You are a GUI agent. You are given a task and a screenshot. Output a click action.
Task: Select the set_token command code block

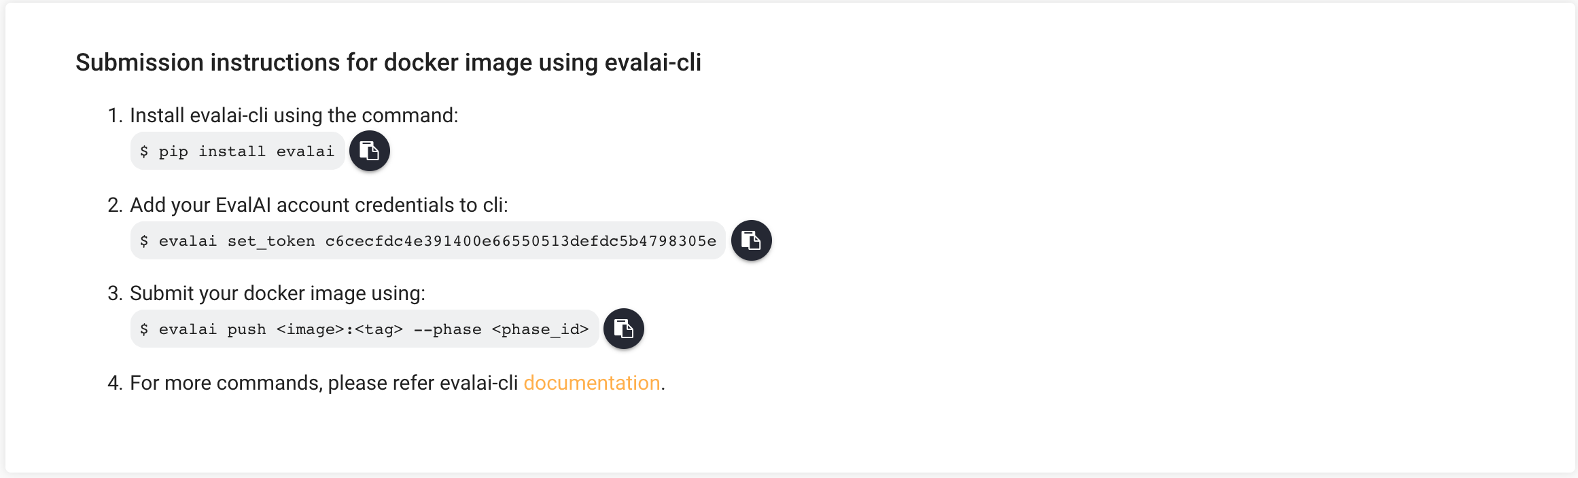click(427, 240)
